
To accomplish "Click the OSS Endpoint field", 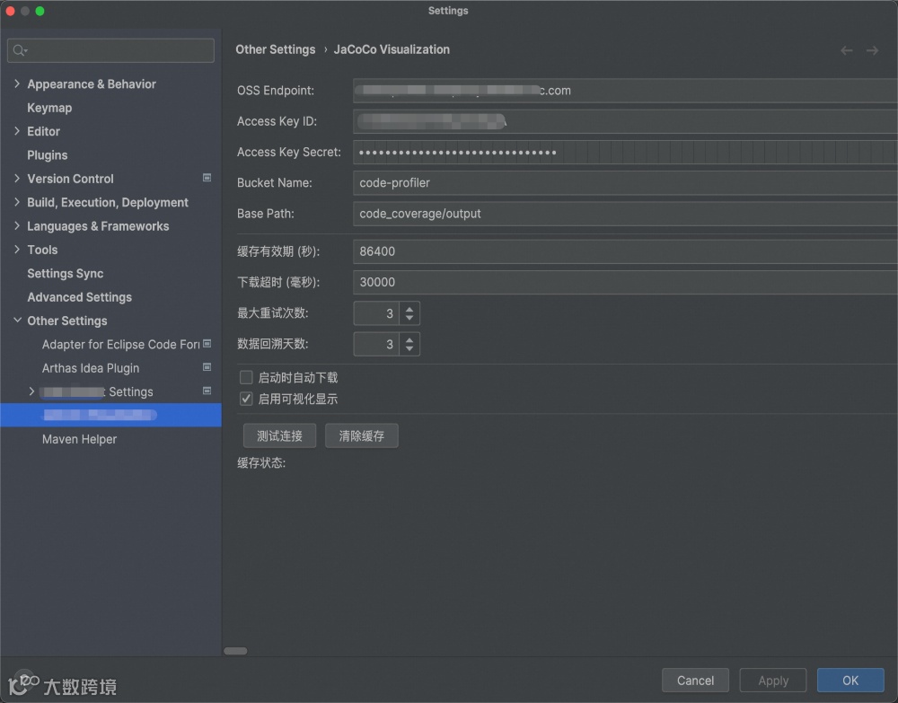I will pos(625,91).
